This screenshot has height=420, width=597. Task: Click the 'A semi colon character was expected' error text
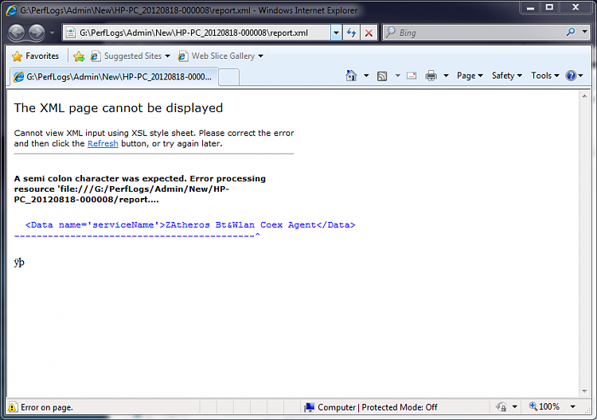[x=140, y=189]
